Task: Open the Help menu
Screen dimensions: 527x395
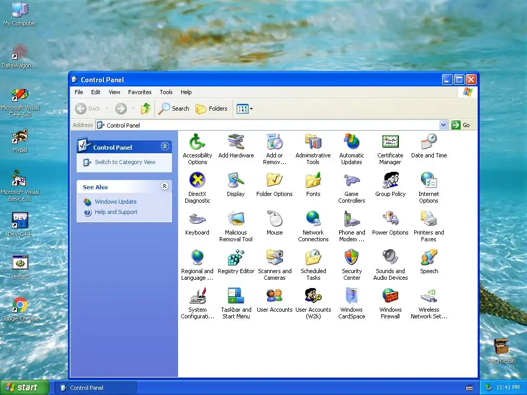Action: (x=186, y=92)
